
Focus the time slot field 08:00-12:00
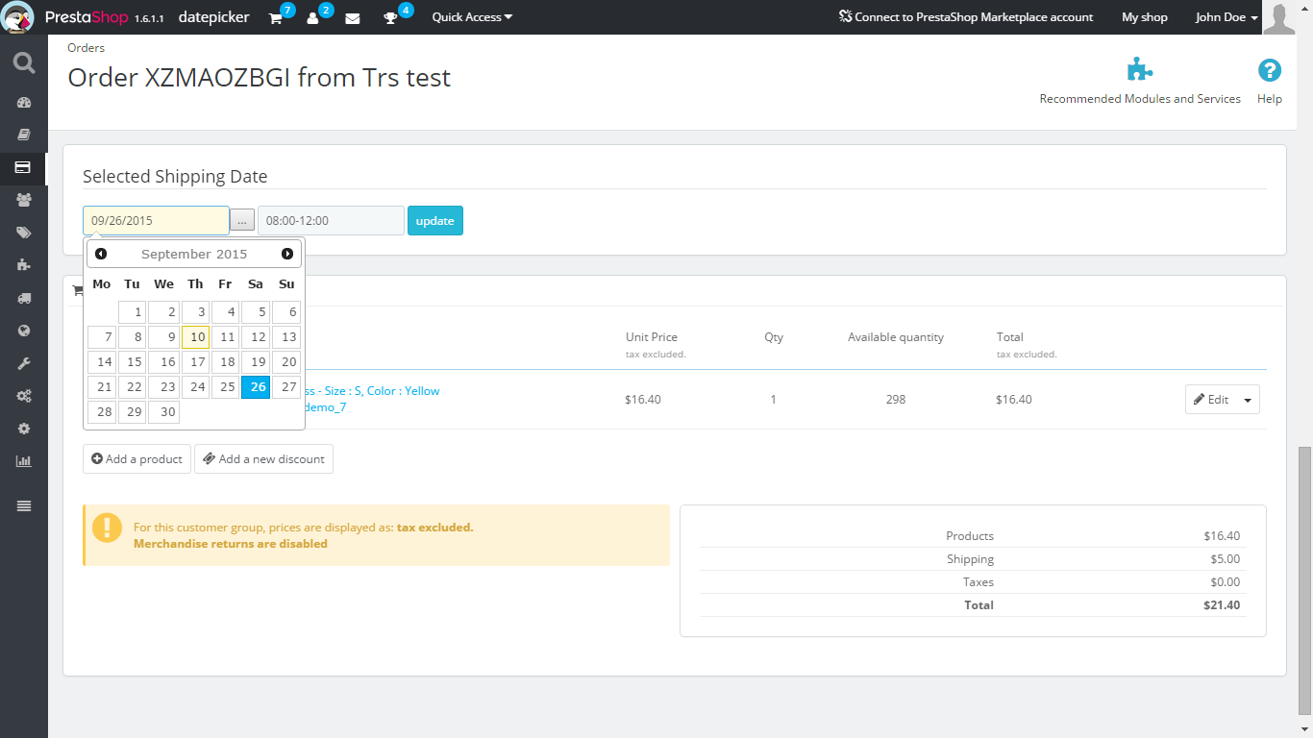331,220
